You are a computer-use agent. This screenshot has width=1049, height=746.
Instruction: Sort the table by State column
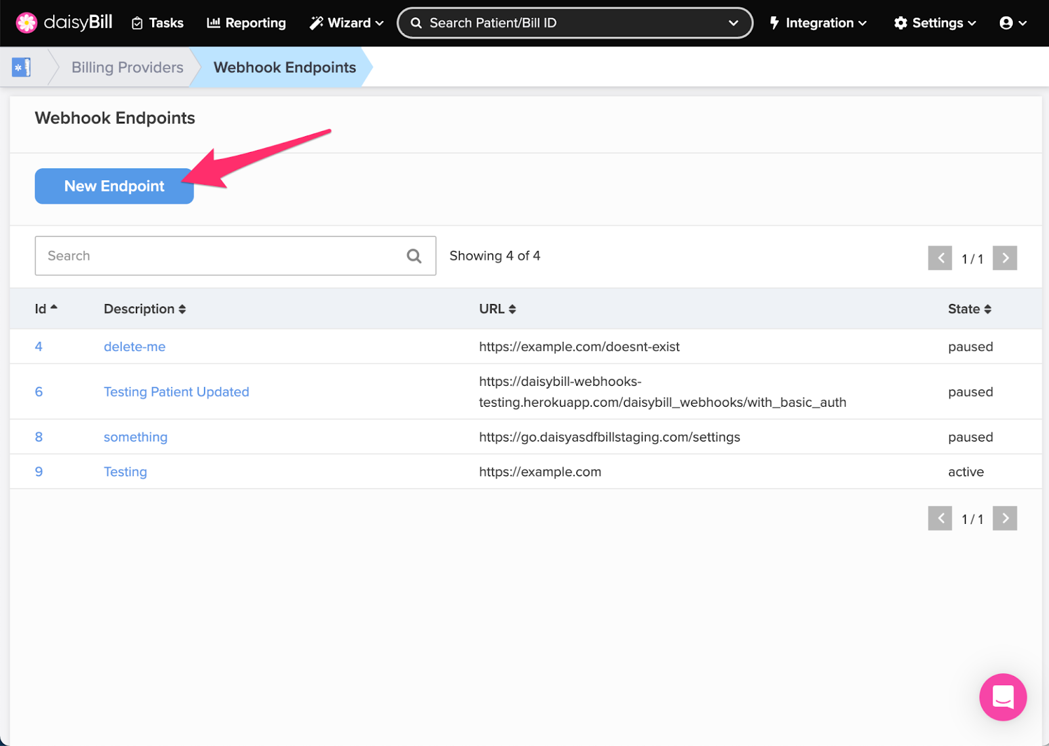(x=970, y=308)
